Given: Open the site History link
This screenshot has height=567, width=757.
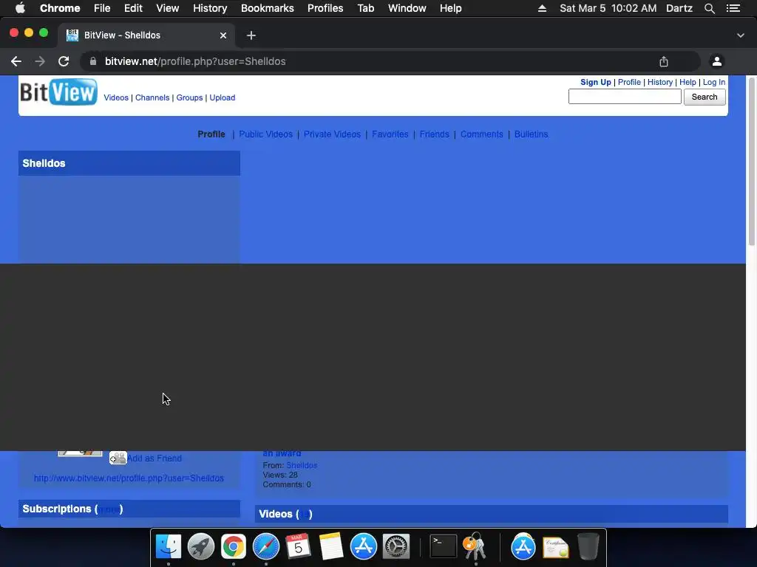Looking at the screenshot, I should point(660,82).
